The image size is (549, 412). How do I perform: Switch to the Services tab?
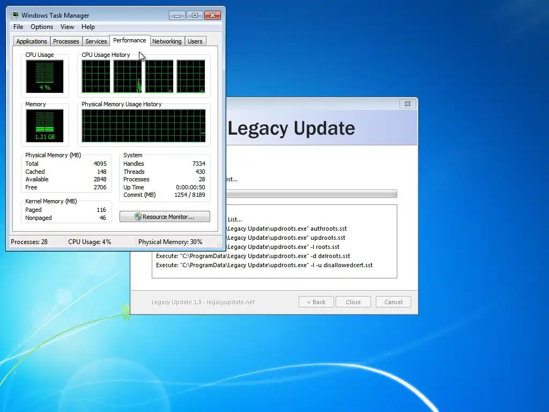click(96, 41)
